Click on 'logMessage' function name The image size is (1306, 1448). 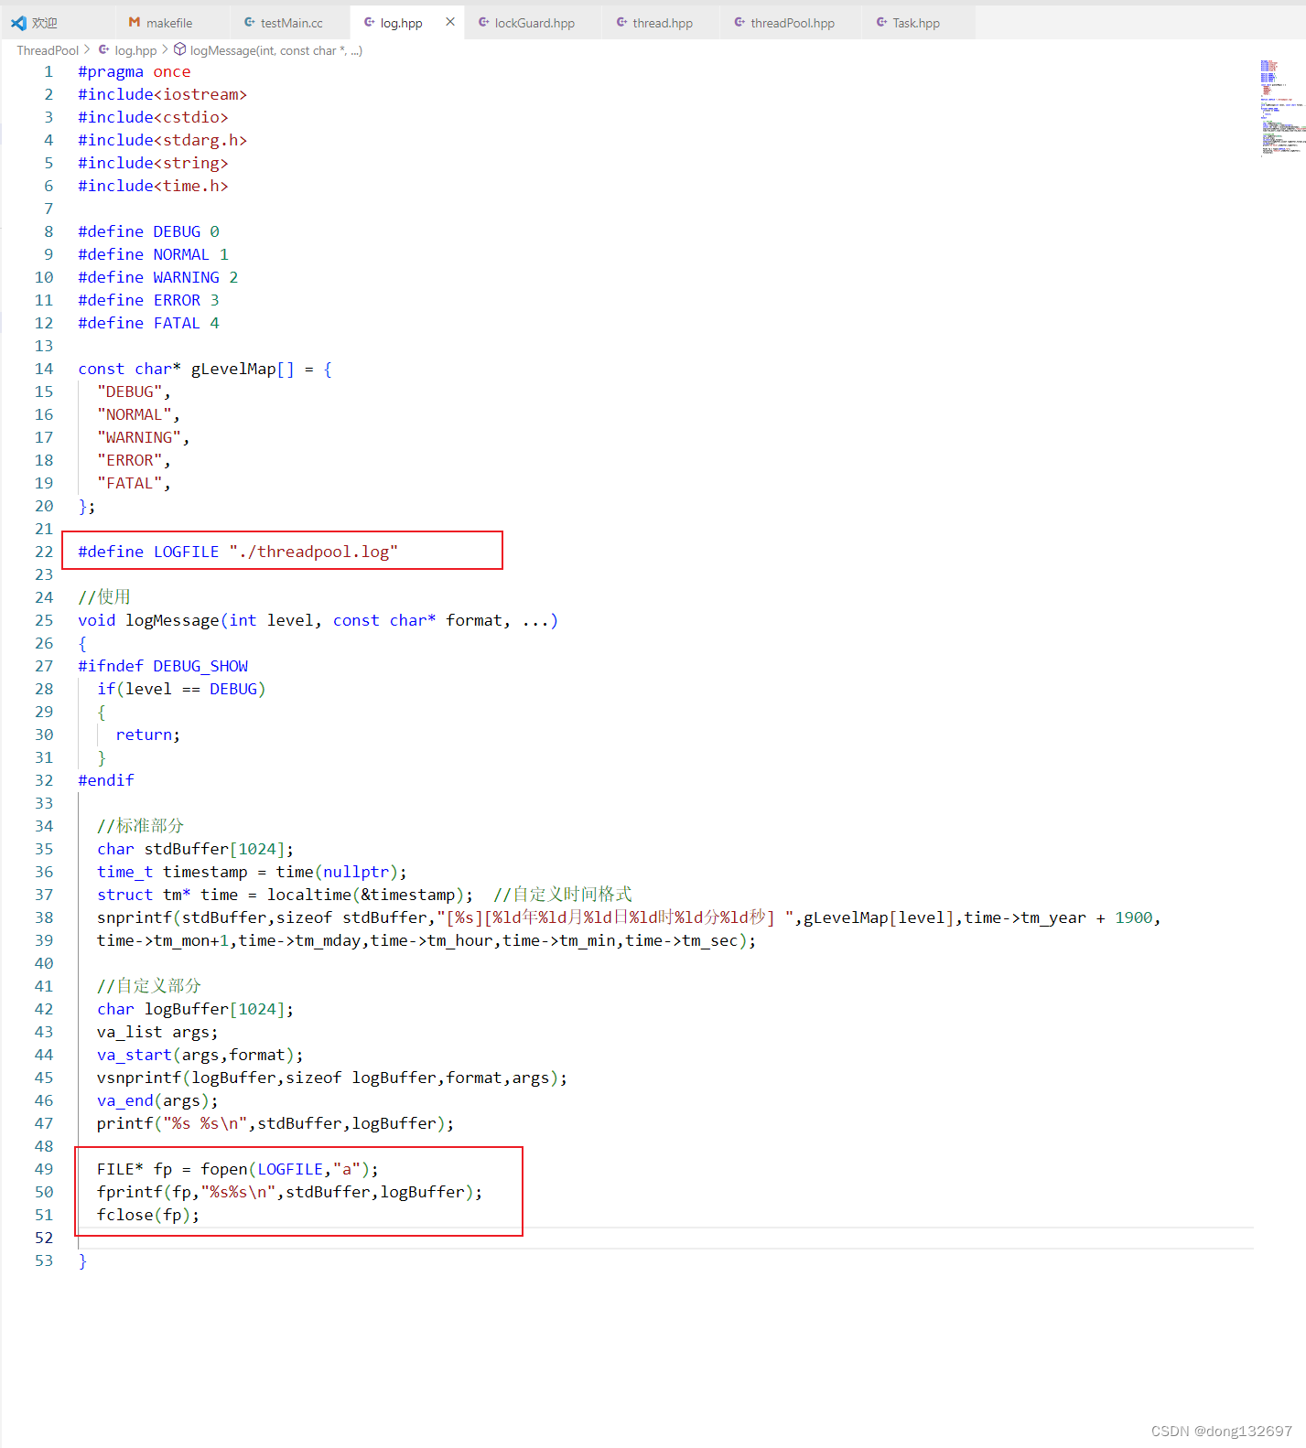172,620
